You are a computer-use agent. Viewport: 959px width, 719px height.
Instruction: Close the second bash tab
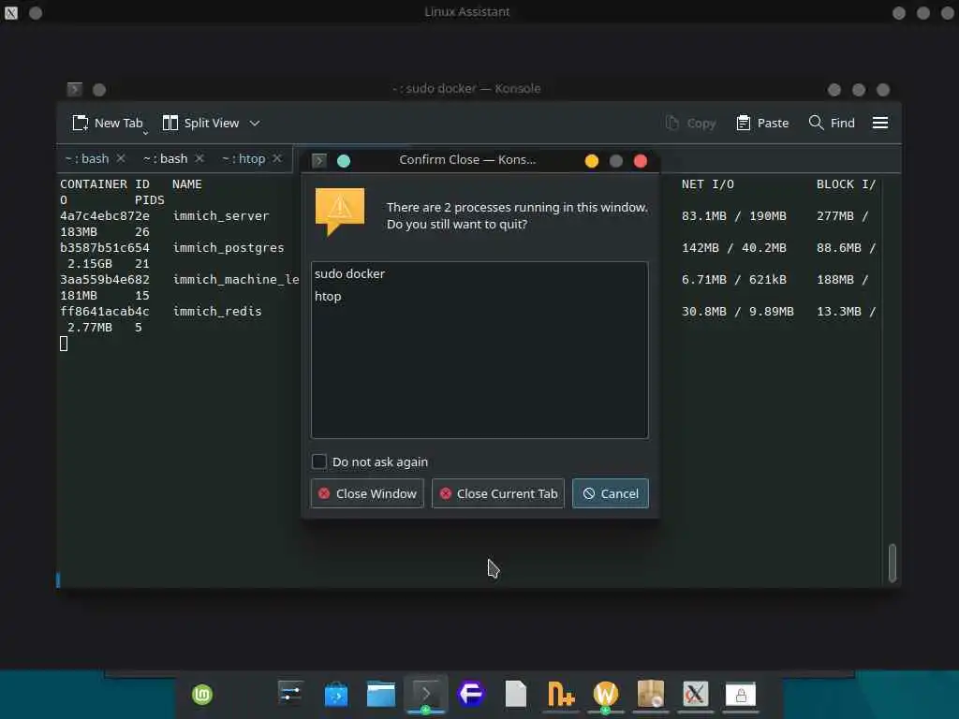(x=199, y=158)
